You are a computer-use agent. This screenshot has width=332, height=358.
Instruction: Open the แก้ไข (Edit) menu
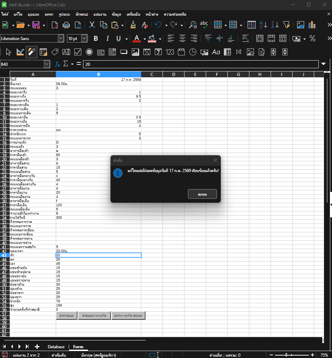pyautogui.click(x=18, y=14)
